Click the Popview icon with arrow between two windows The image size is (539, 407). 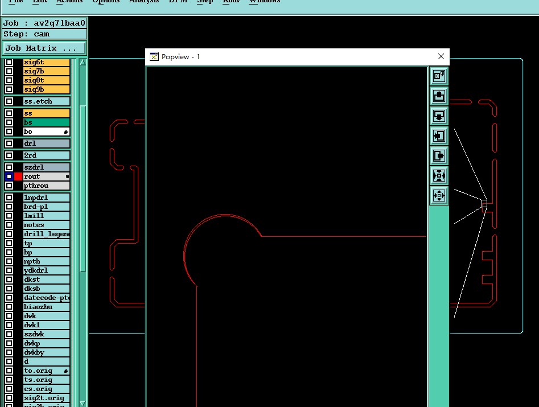(439, 76)
